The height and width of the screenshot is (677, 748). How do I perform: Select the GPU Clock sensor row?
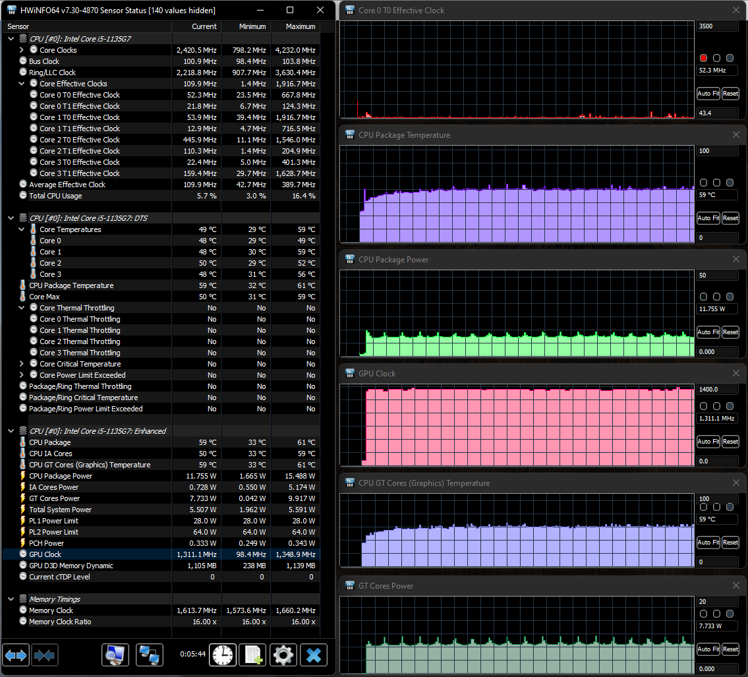tap(99, 554)
